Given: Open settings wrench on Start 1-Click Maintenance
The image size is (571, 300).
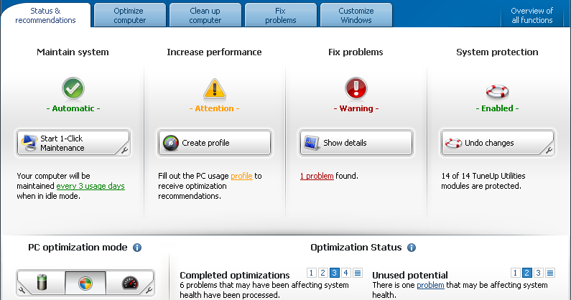Looking at the screenshot, I should pos(124,150).
